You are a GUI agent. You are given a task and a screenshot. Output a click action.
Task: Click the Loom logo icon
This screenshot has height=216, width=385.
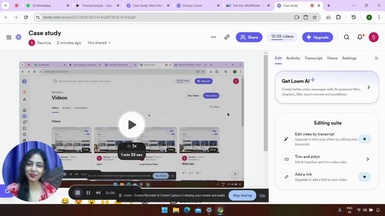point(19,37)
